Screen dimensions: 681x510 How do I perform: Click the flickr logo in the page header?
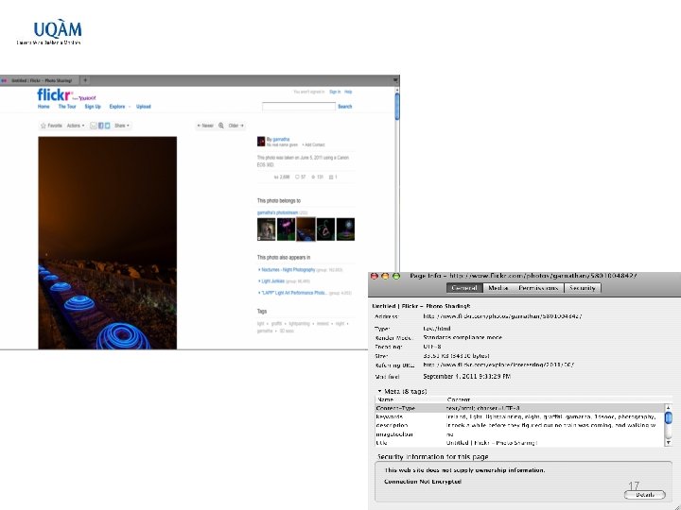(55, 94)
